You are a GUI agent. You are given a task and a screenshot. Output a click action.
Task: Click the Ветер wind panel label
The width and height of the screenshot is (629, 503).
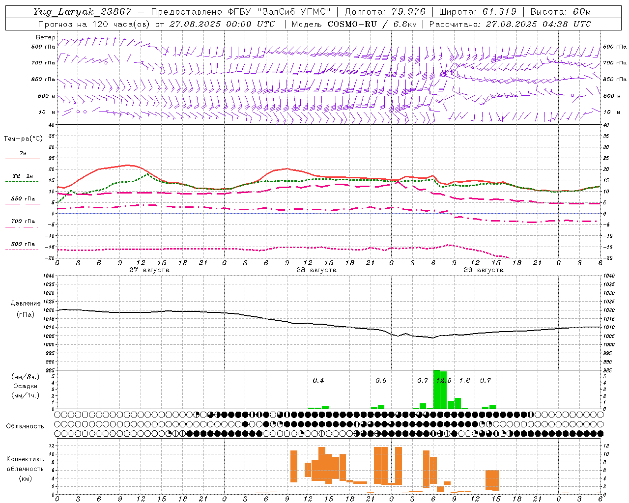[x=46, y=37]
